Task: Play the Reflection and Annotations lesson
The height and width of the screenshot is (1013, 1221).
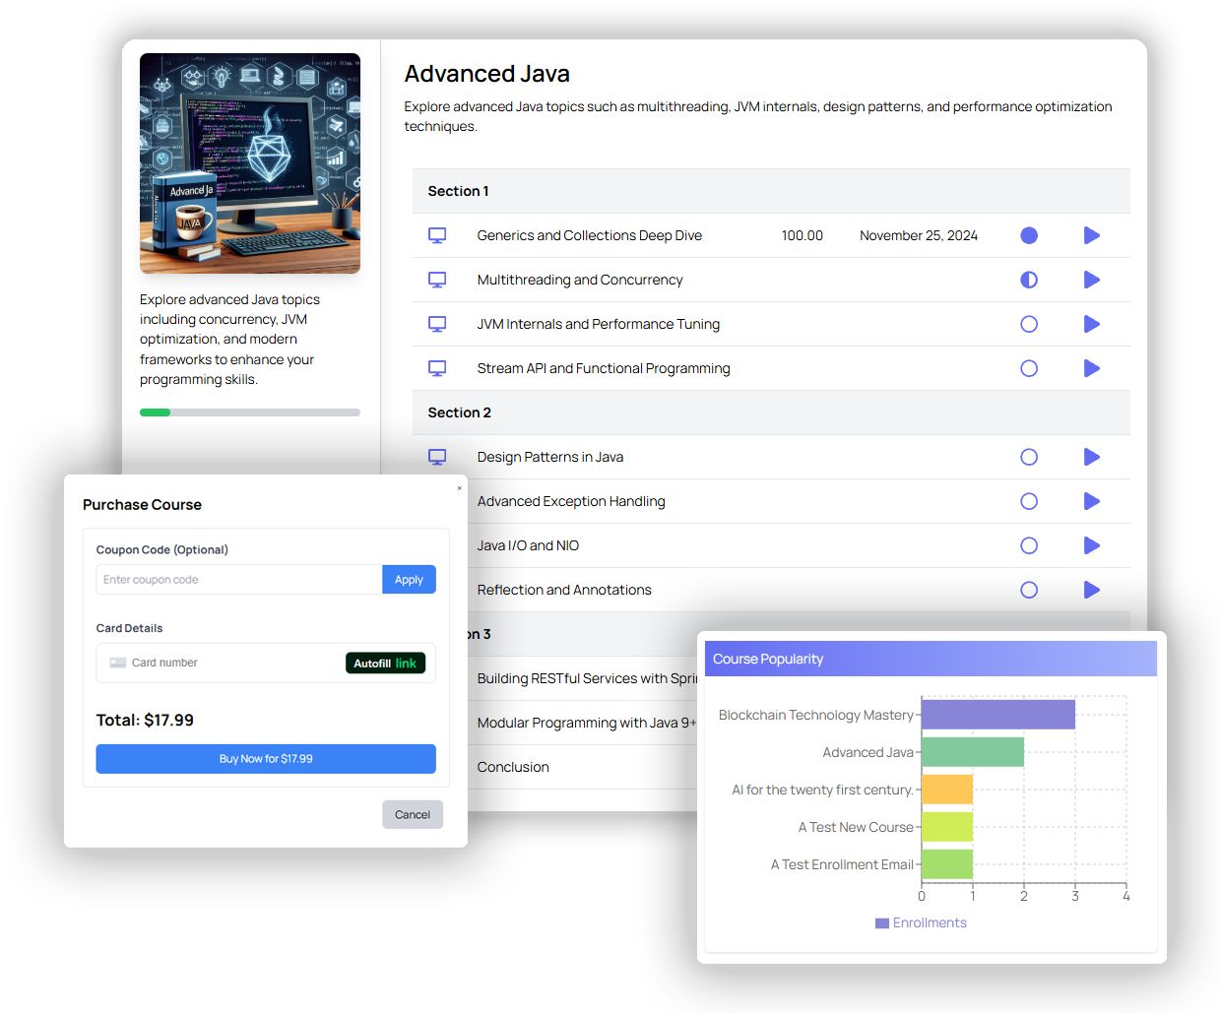Action: point(1091,590)
